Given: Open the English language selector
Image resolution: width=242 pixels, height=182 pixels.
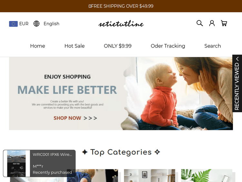Looking at the screenshot, I should click(x=51, y=24).
